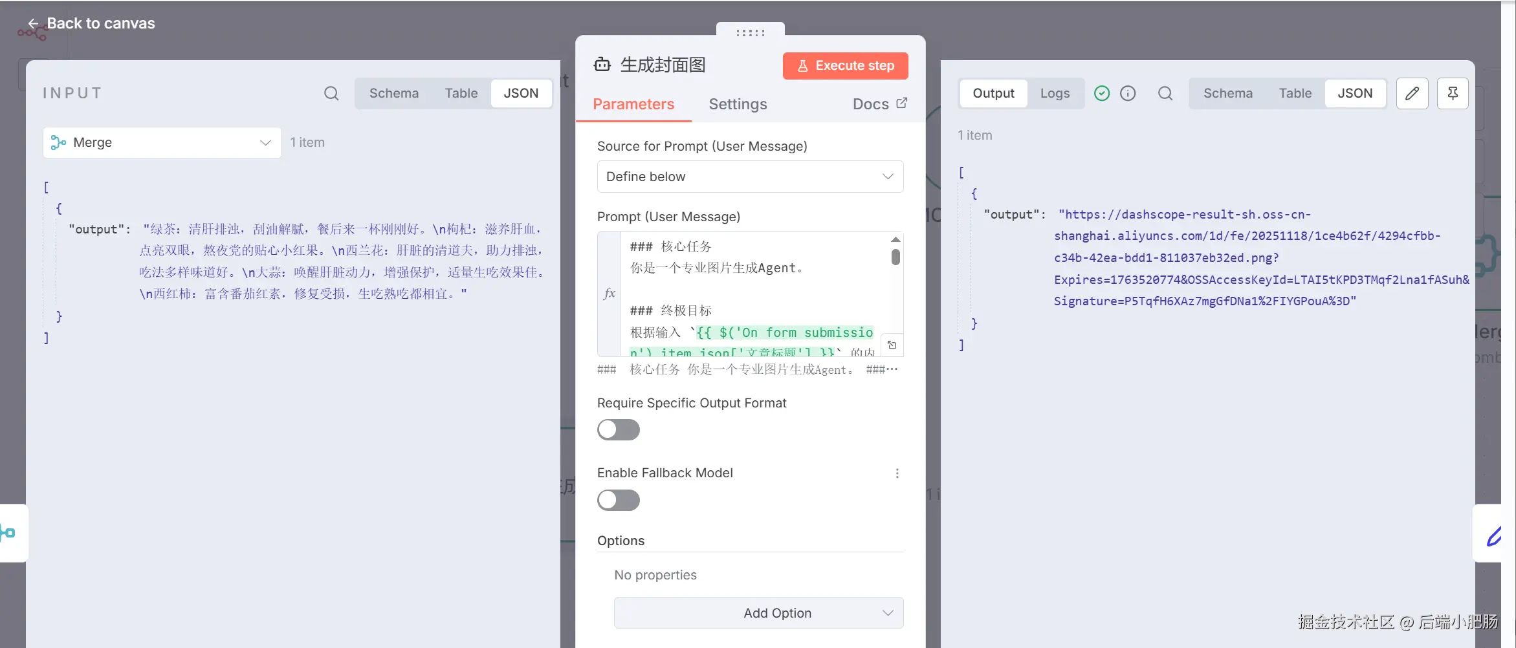Toggle Enable Fallback Model switch

point(619,500)
